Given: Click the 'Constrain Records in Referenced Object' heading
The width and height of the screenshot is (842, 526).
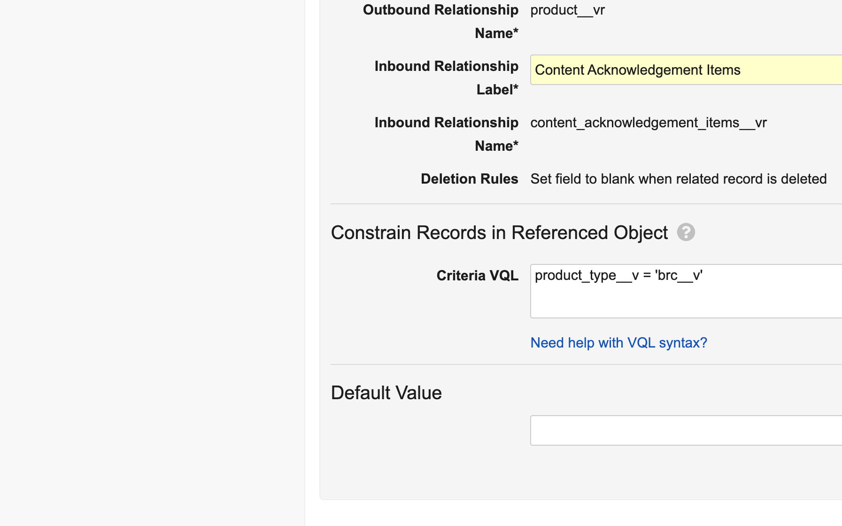Looking at the screenshot, I should [x=499, y=232].
